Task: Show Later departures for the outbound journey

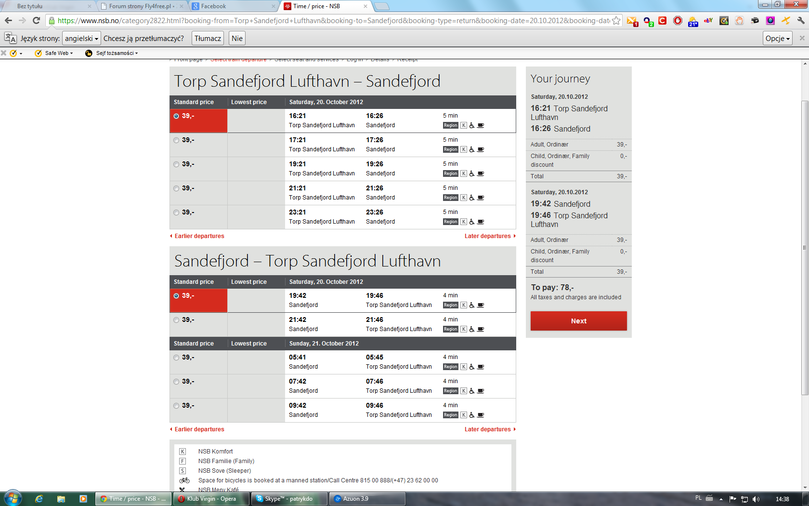Action: tap(490, 236)
